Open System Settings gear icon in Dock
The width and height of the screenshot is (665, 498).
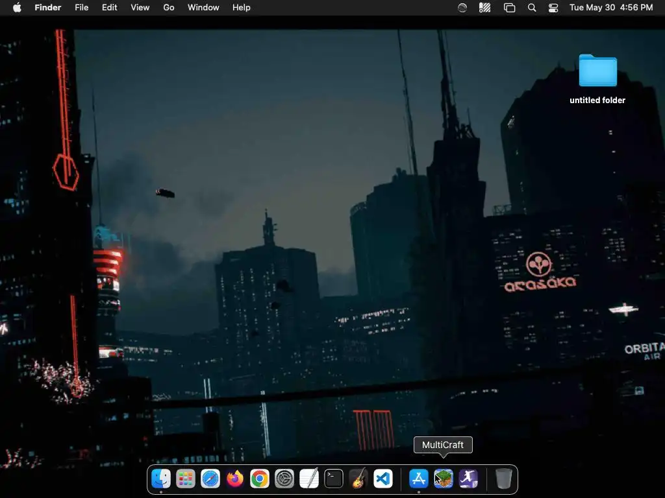(x=284, y=479)
